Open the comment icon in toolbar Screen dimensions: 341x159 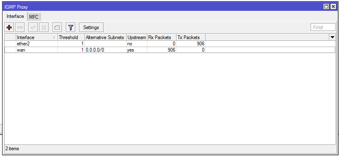57,27
